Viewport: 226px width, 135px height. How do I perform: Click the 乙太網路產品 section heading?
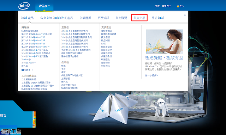(x=29, y=75)
